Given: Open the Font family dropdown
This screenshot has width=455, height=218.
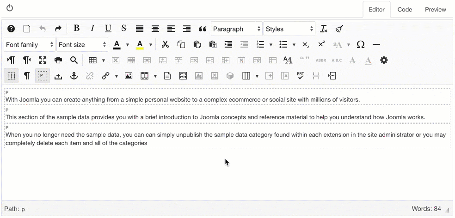Looking at the screenshot, I should 30,44.
